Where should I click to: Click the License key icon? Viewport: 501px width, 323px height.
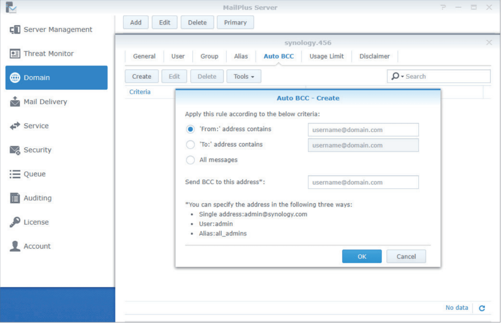(15, 222)
